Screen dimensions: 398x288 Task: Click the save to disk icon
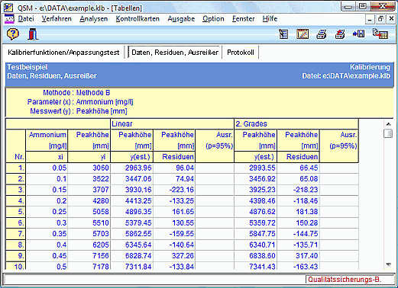(358, 34)
